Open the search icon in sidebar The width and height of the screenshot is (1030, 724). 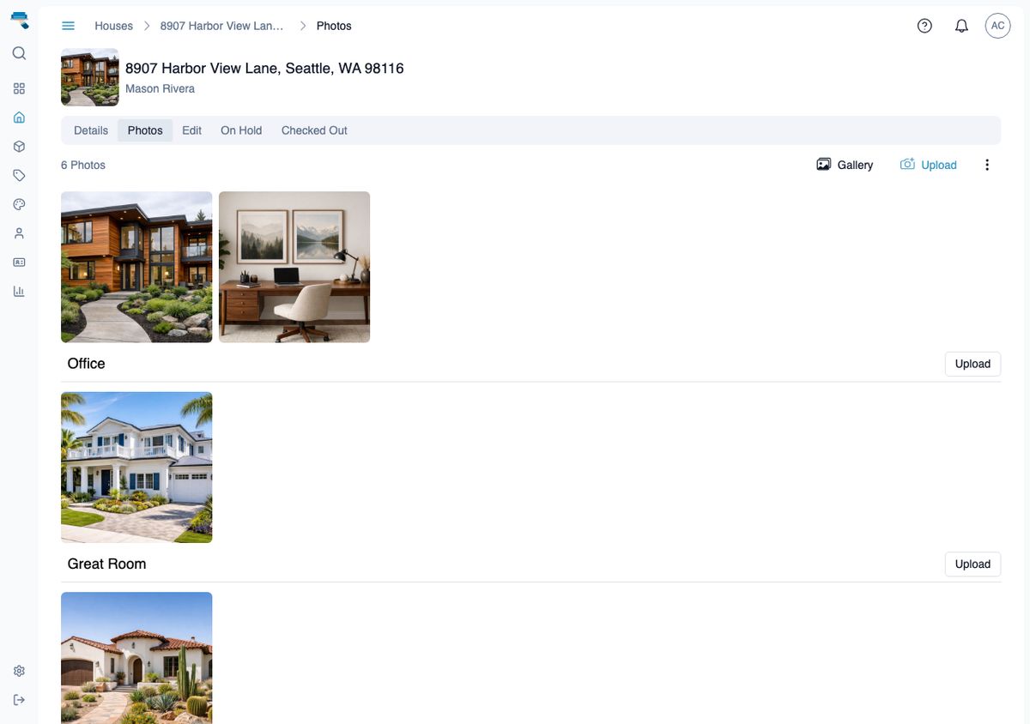coord(19,53)
